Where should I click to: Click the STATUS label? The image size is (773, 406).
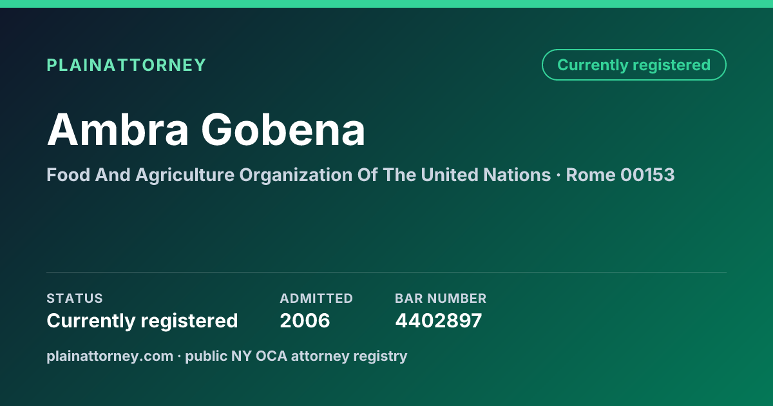(75, 298)
